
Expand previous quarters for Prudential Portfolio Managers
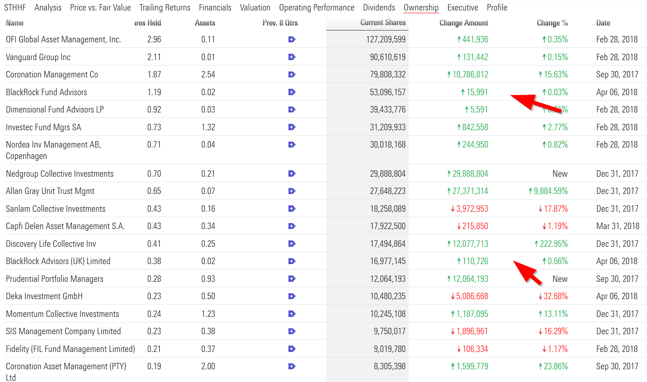pos(292,279)
